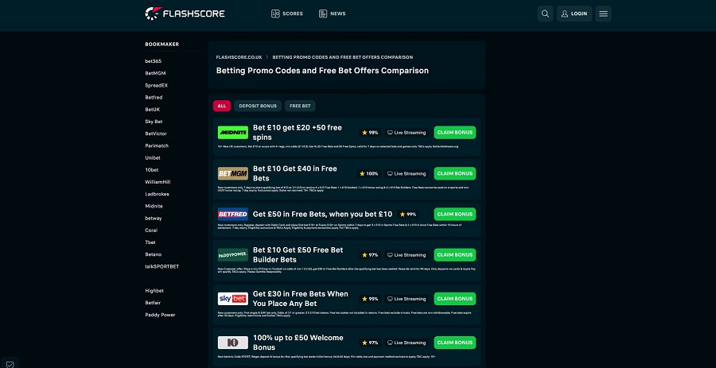Open bet365 in the bookmaker list

(154, 61)
